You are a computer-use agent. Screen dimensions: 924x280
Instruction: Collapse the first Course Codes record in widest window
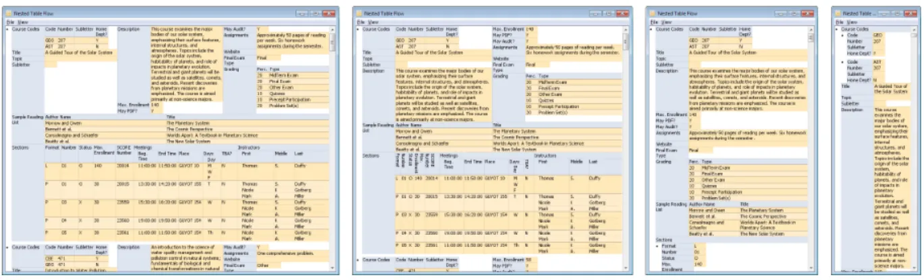pyautogui.click(x=8, y=29)
